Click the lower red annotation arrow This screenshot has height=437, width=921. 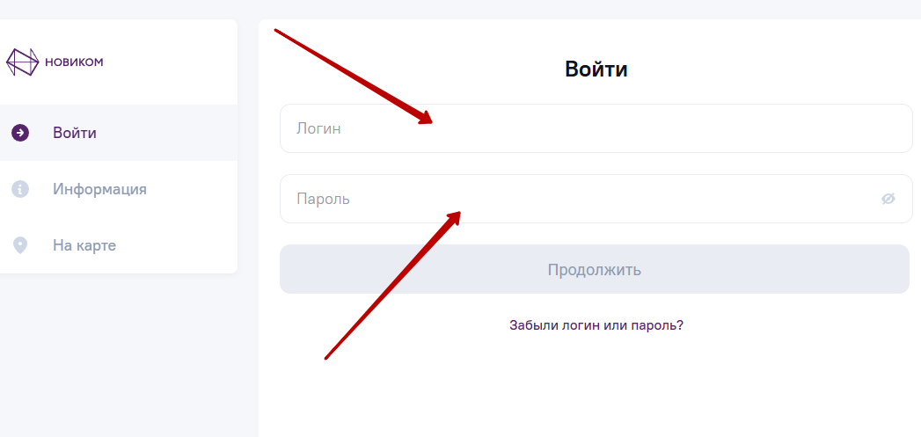click(393, 284)
